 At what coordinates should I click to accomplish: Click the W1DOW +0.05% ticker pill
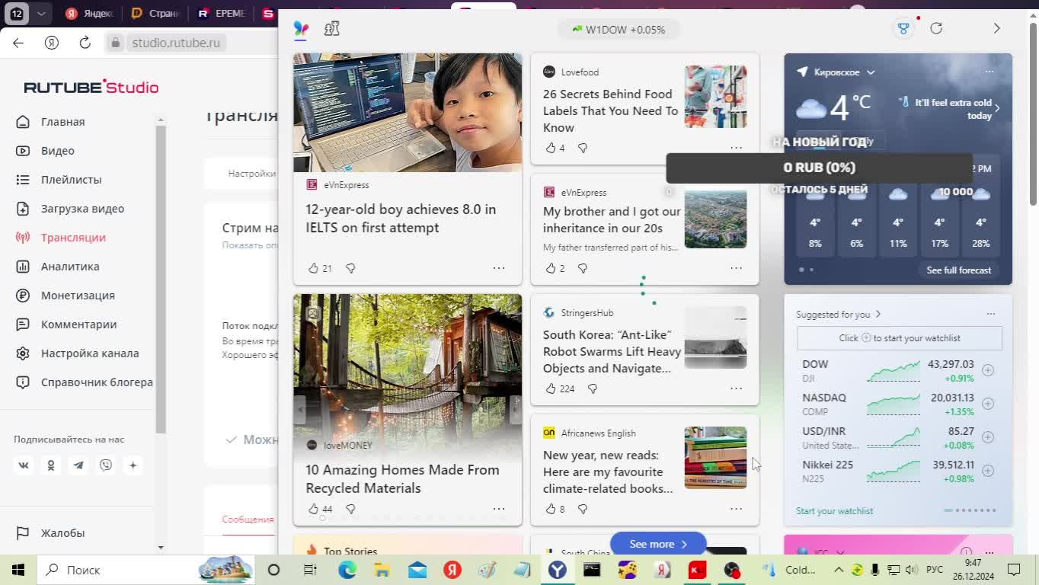[619, 30]
